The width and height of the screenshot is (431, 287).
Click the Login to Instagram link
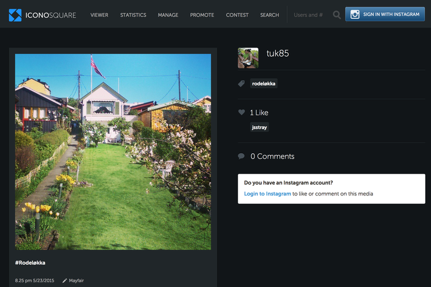pos(267,194)
